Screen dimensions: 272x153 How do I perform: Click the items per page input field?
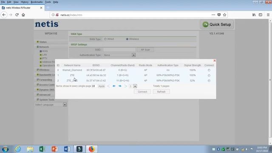tap(94, 86)
